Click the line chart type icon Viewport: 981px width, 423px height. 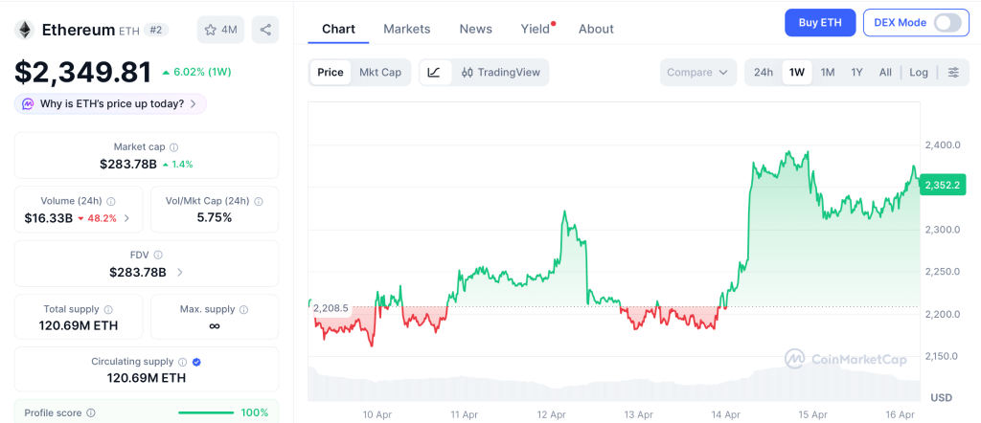(x=434, y=73)
